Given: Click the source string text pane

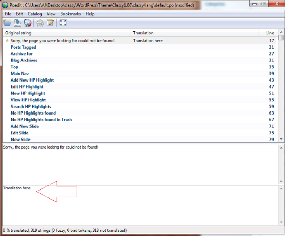Looking at the screenshot, I should pyautogui.click(x=141, y=165).
